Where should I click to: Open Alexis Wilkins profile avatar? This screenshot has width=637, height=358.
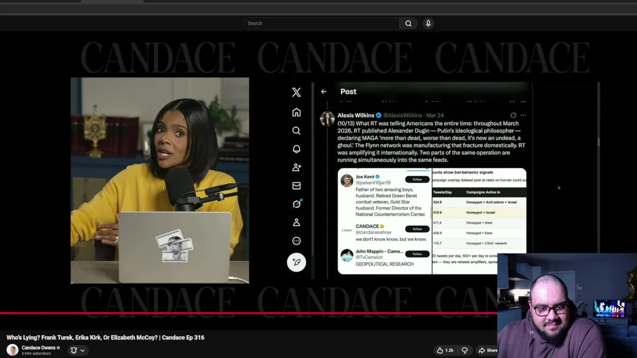point(327,119)
